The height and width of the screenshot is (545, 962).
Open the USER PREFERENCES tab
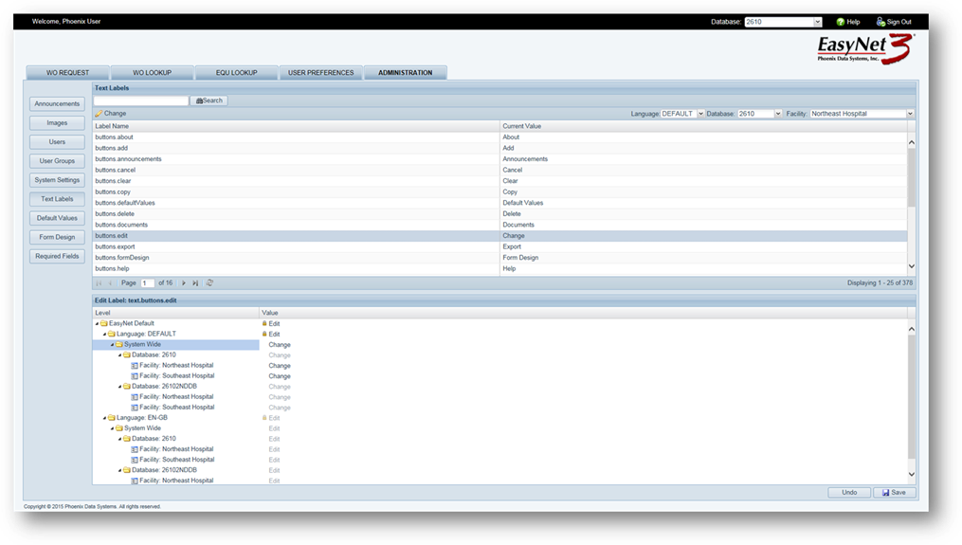[x=320, y=73]
